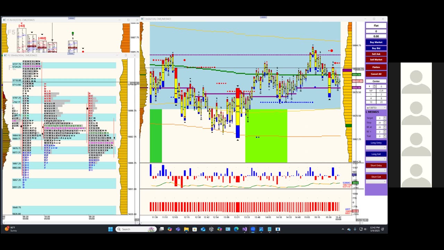
Task: Click the Long Entry button
Action: click(376, 143)
